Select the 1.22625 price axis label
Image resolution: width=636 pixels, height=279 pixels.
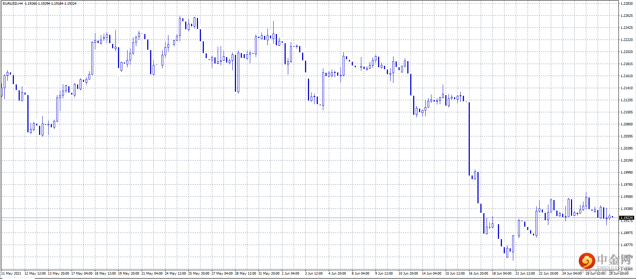click(x=627, y=16)
